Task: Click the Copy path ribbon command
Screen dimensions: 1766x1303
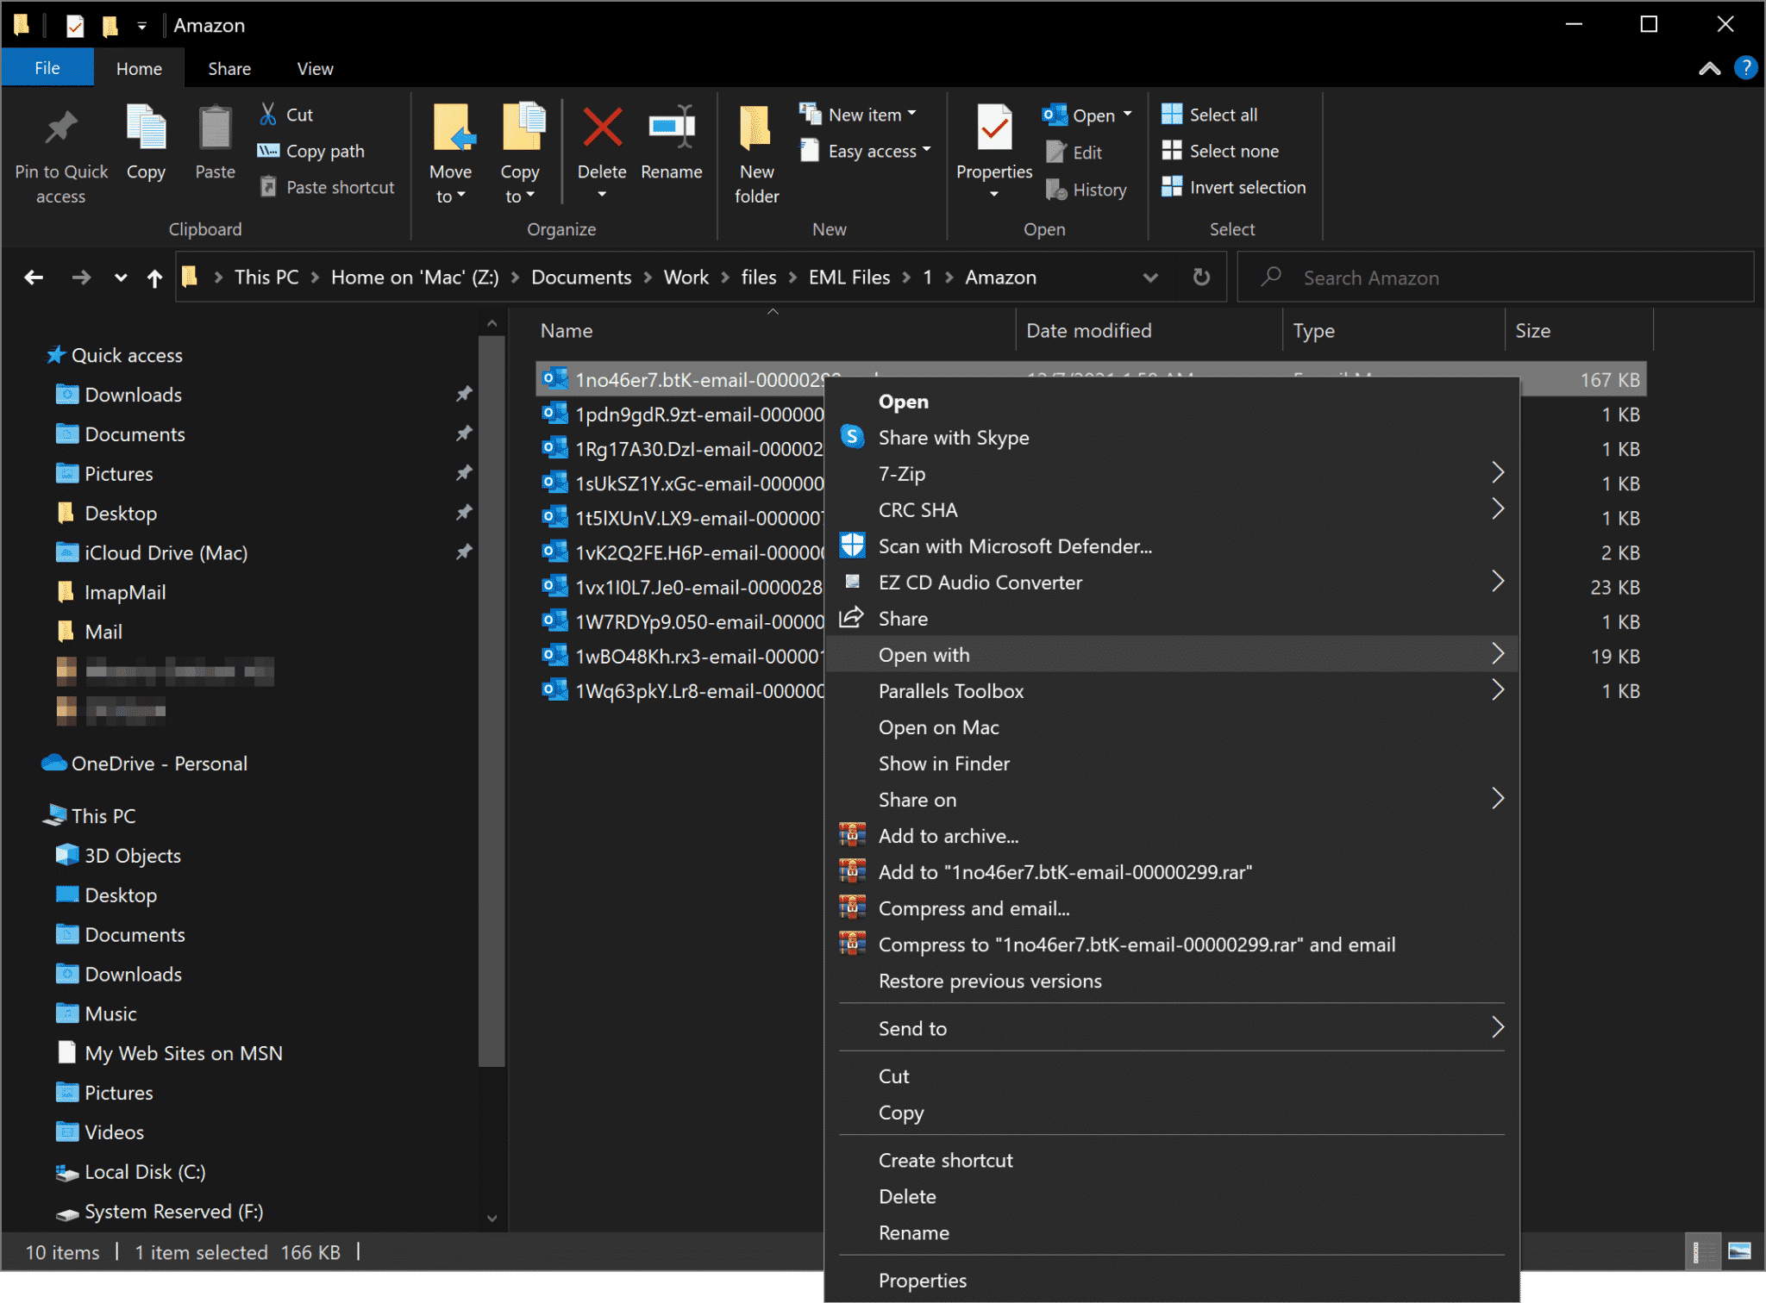Action: click(311, 151)
